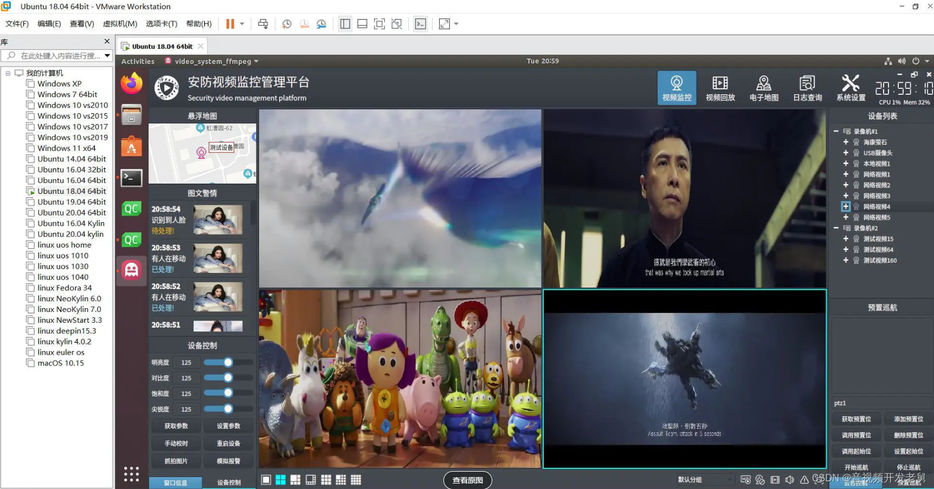Click the alarm warning triangle icon

[x=804, y=480]
